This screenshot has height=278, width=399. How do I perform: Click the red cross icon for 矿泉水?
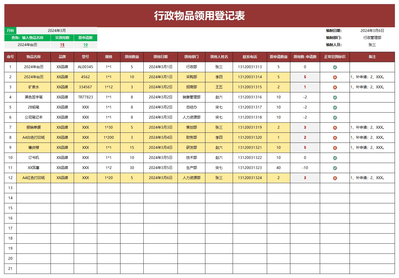pyautogui.click(x=335, y=87)
